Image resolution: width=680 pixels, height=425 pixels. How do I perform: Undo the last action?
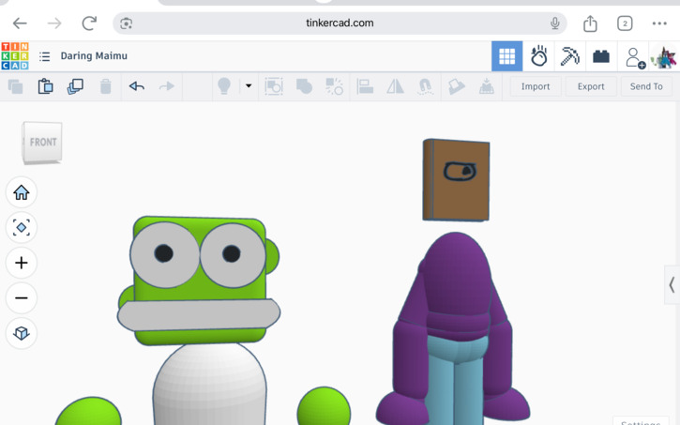click(137, 86)
